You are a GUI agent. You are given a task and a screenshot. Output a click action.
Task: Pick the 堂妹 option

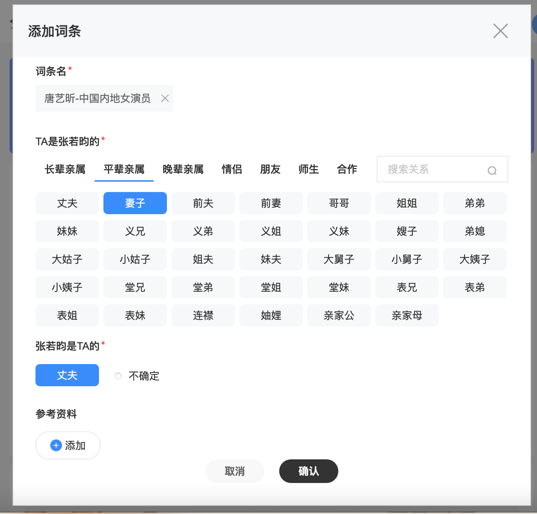point(339,287)
